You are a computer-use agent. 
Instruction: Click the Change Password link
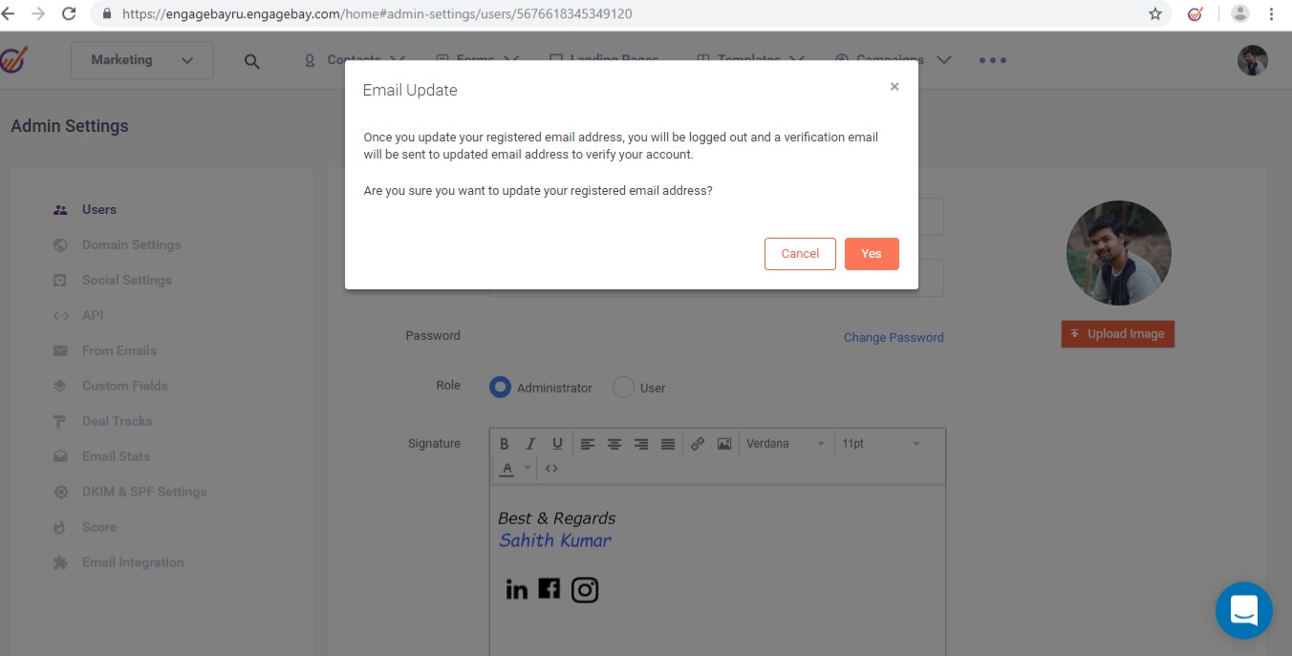[894, 337]
